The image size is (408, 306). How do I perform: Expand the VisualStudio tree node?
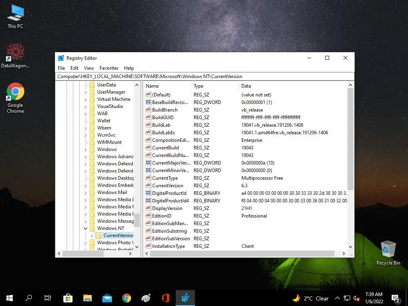pyautogui.click(x=85, y=106)
